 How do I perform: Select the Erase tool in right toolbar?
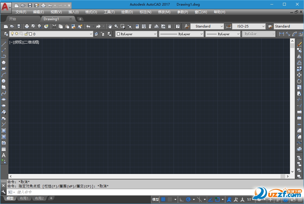tap(299, 44)
